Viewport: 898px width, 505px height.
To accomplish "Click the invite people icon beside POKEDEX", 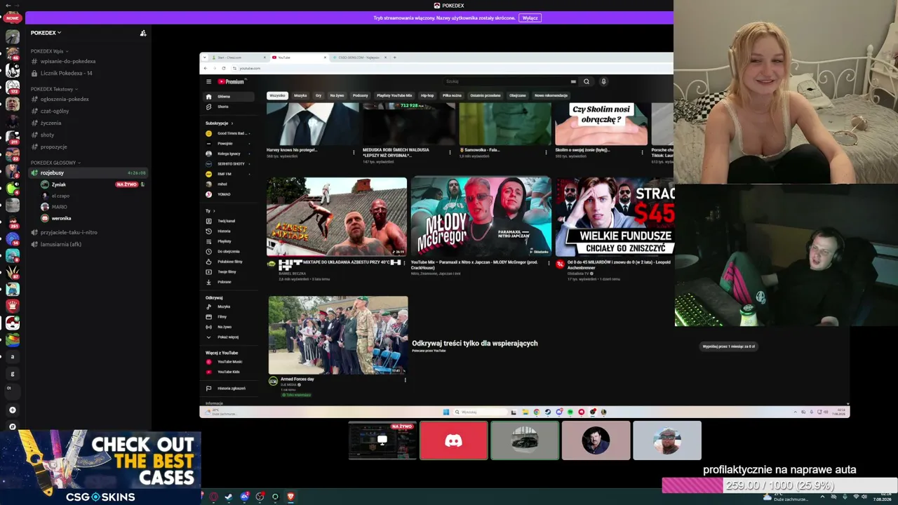I will coord(143,33).
